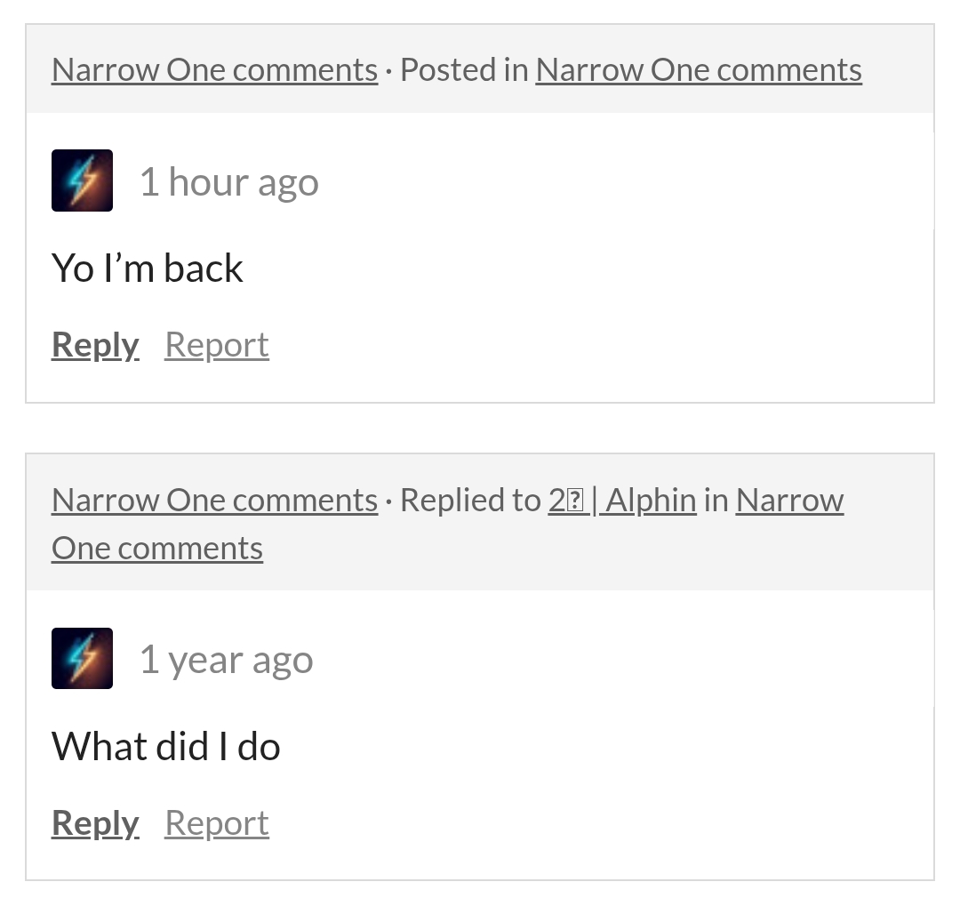The height and width of the screenshot is (922, 960).
Task: Report the "What did I do" comment
Action: point(216,823)
